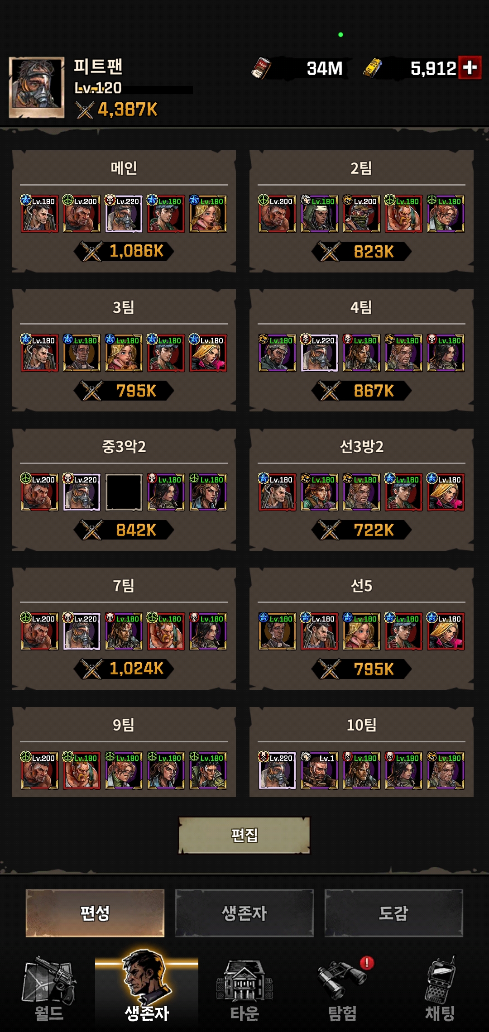Tap the 1,024K power badge of 7팀
This screenshot has height=1032, width=489.
tap(124, 669)
